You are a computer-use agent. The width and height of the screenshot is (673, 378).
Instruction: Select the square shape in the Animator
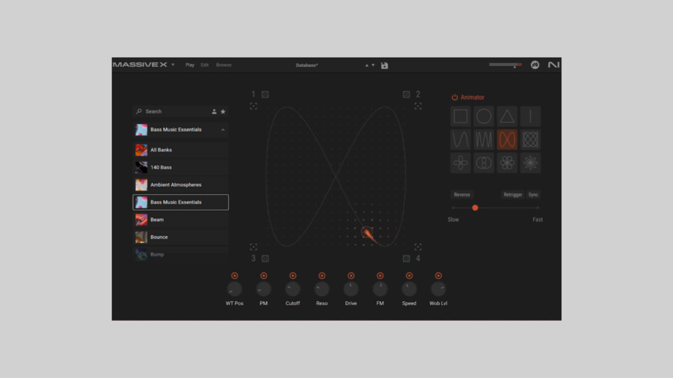click(461, 115)
